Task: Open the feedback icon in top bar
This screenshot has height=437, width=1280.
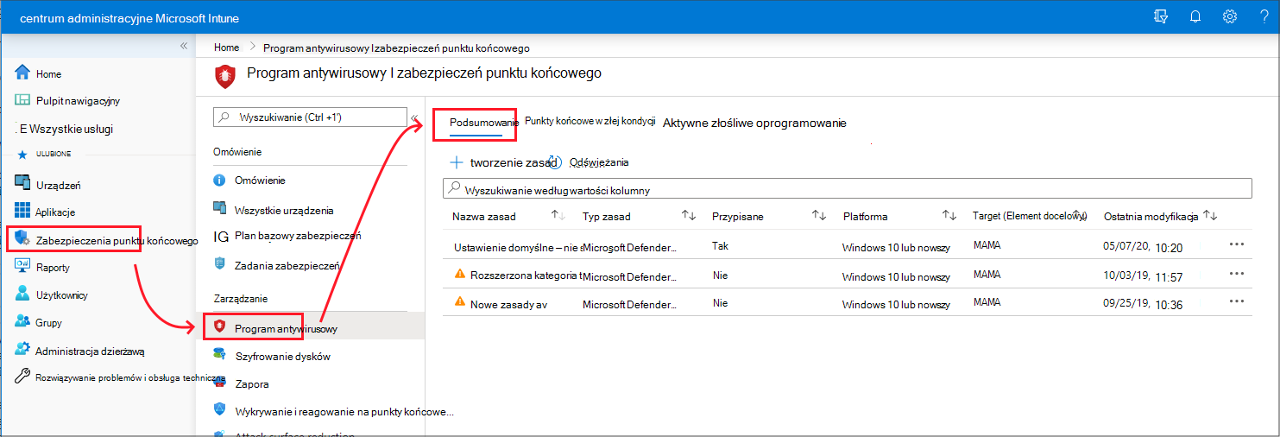Action: pyautogui.click(x=1161, y=16)
